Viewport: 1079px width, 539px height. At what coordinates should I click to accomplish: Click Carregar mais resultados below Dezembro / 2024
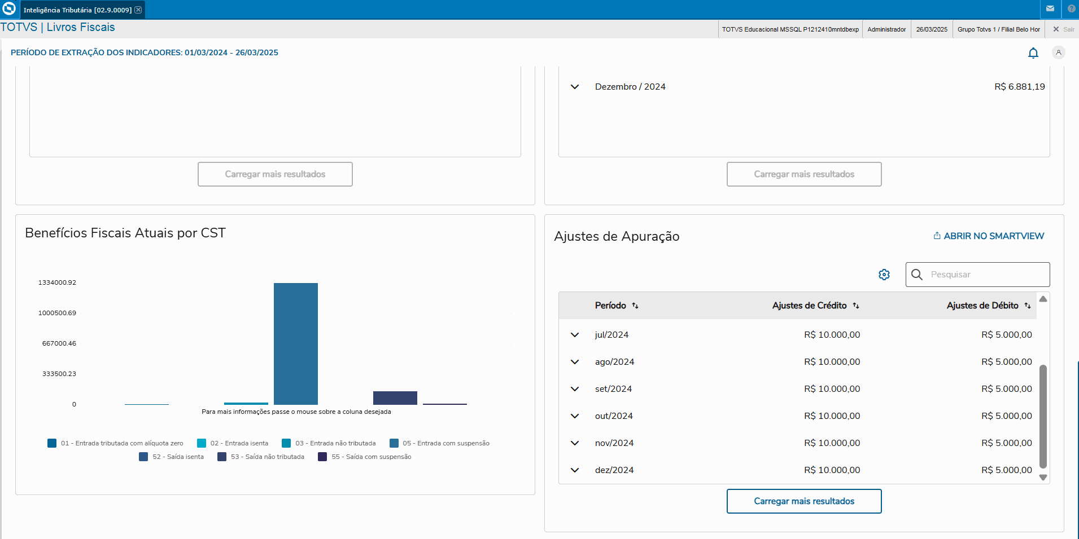804,174
